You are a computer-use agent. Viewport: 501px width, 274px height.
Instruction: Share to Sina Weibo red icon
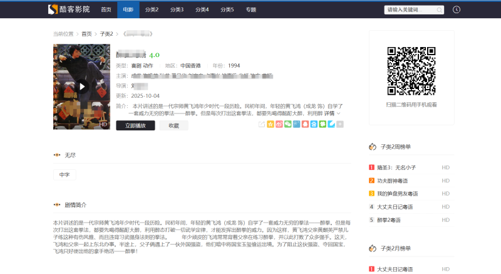pos(279,124)
